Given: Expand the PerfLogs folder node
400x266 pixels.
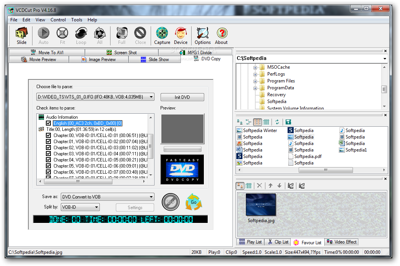Looking at the screenshot, I should pyautogui.click(x=255, y=74).
